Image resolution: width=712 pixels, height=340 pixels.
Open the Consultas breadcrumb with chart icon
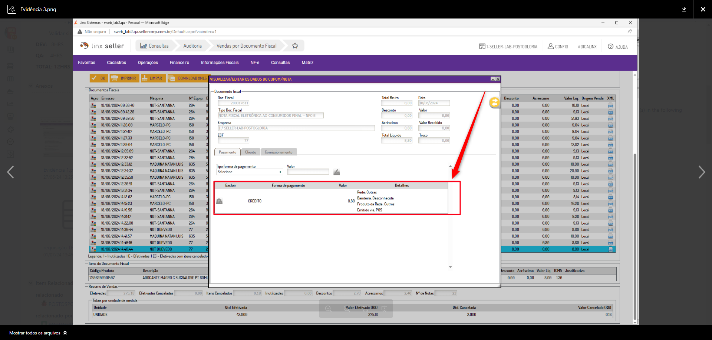point(154,46)
